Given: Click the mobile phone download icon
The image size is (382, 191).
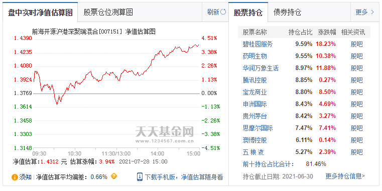Looking at the screenshot, I should [x=140, y=177].
